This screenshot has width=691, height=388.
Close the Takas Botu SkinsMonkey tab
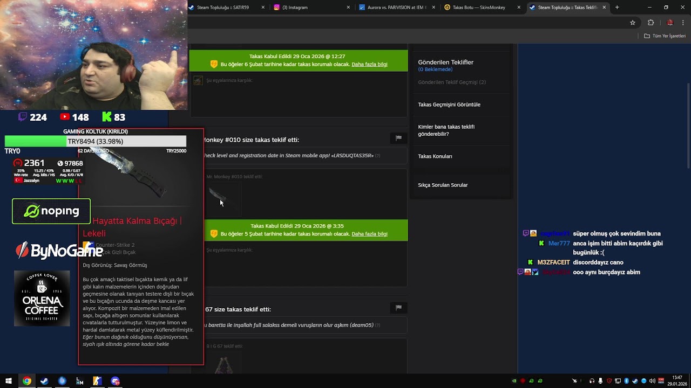[519, 8]
